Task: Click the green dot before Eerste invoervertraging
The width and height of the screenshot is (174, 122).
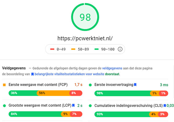Action: pyautogui.click(x=90, y=85)
